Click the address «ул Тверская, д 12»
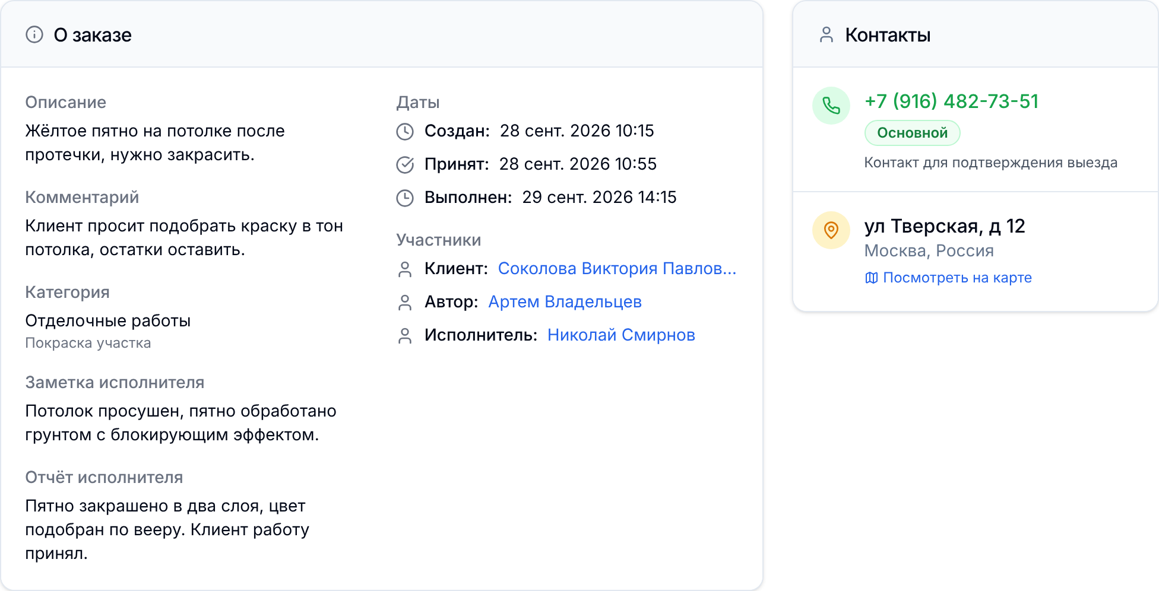The width and height of the screenshot is (1159, 591). [945, 226]
